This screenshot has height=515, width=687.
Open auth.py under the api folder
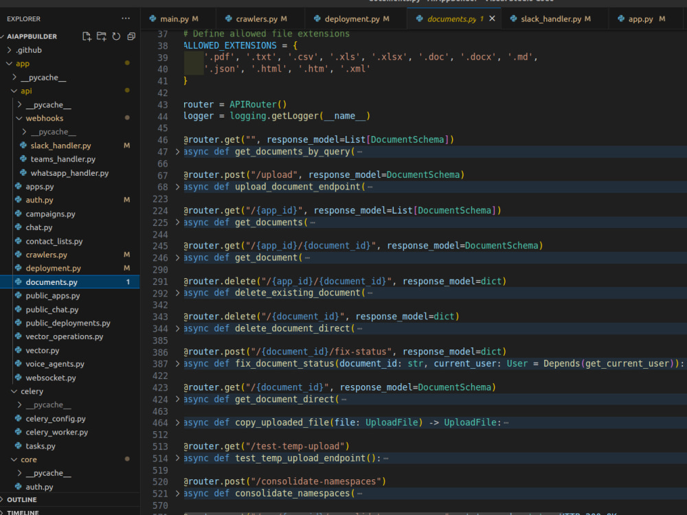point(39,200)
